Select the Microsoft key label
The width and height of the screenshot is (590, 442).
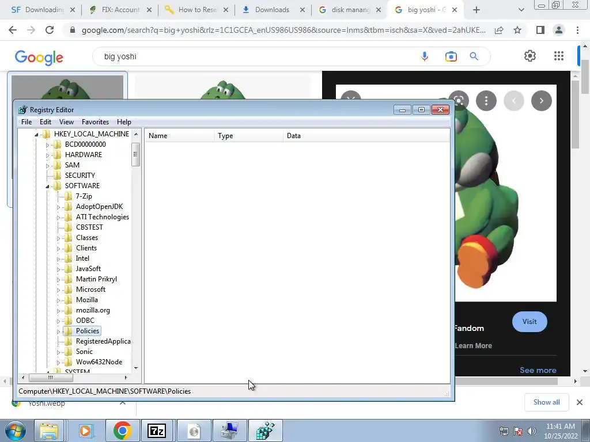click(x=90, y=289)
